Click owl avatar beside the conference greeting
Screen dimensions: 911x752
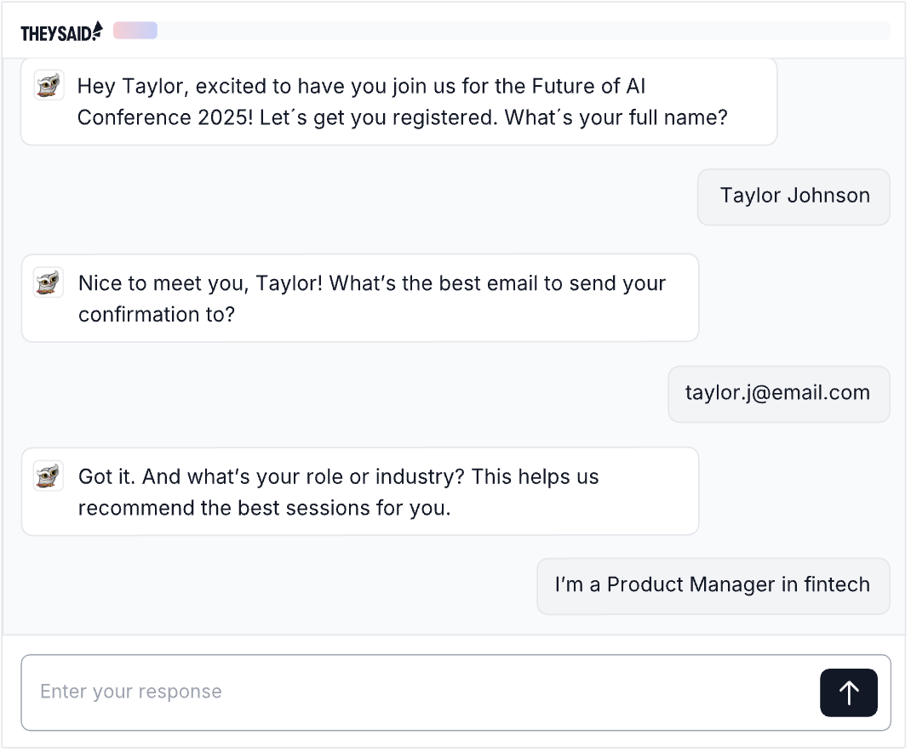pyautogui.click(x=49, y=86)
